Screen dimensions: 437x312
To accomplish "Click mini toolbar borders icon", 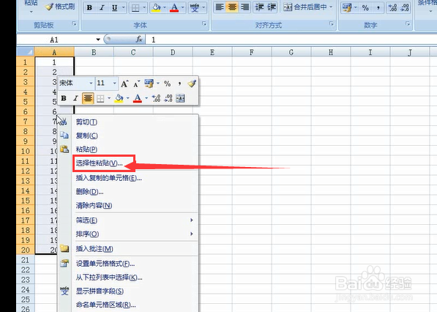I will point(100,98).
